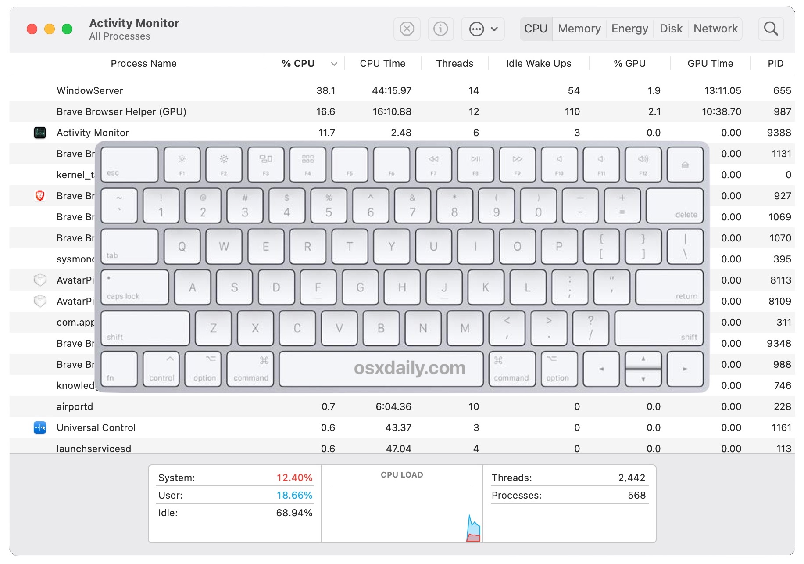Click the Activity Monitor app icon in list
Image resolution: width=804 pixels, height=564 pixels.
pos(40,133)
